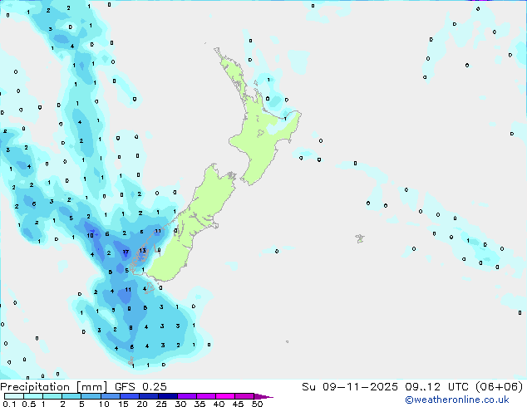Click the 0.5 to 1 mm legend swatch
Image resolution: width=527 pixels, height=407 pixels.
[x=33, y=396]
